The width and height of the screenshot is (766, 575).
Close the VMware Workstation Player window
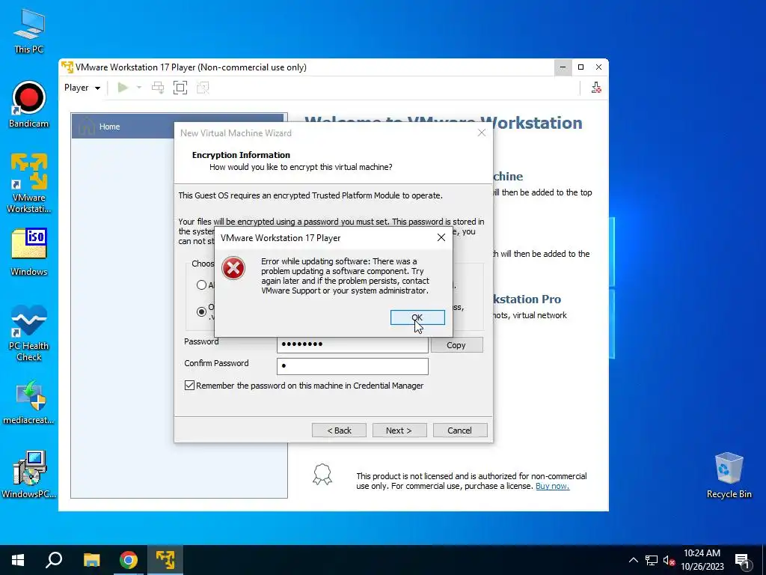coord(599,67)
